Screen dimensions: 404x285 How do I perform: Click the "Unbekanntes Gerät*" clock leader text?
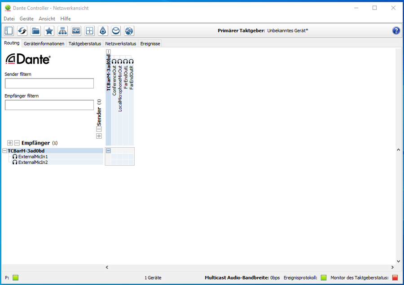pyautogui.click(x=288, y=31)
